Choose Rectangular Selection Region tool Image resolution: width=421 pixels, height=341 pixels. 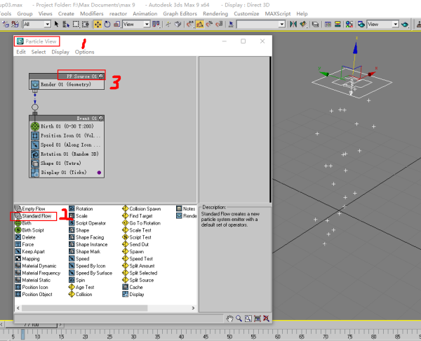tap(76, 24)
